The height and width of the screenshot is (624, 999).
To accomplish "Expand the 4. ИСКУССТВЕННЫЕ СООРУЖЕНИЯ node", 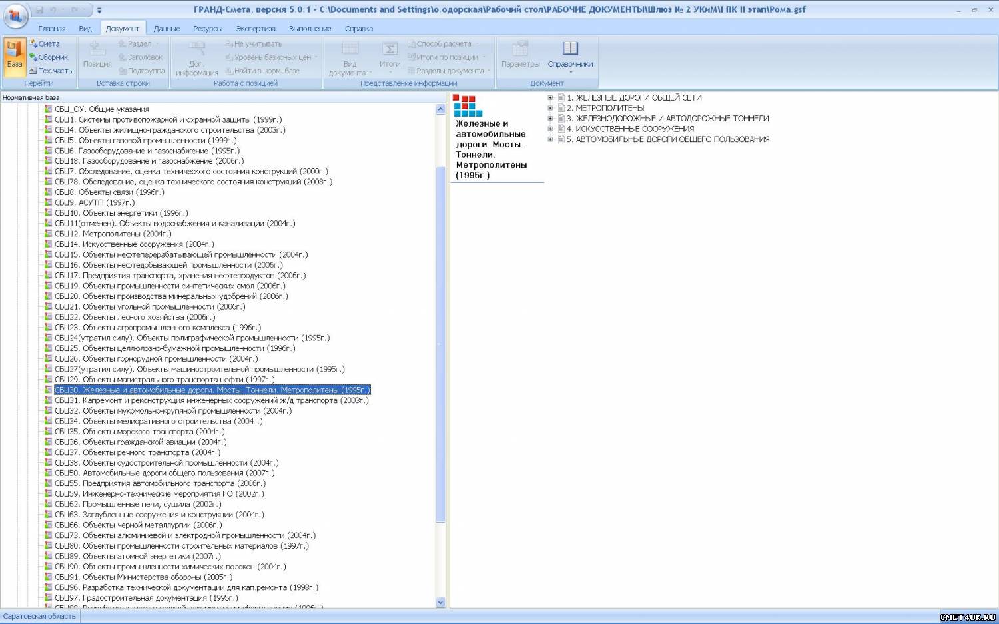I will [550, 129].
